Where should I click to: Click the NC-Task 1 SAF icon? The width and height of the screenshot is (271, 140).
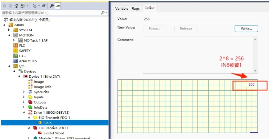(x=21, y=40)
